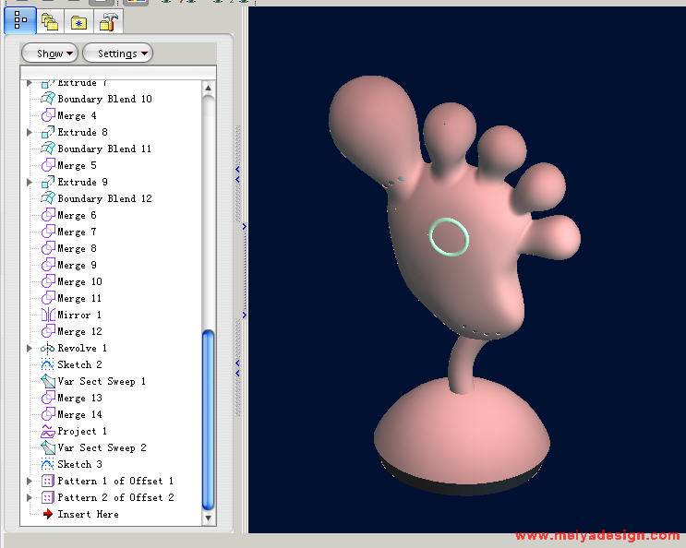Expand the Extrude 9 feature
The height and width of the screenshot is (548, 686).
click(30, 183)
